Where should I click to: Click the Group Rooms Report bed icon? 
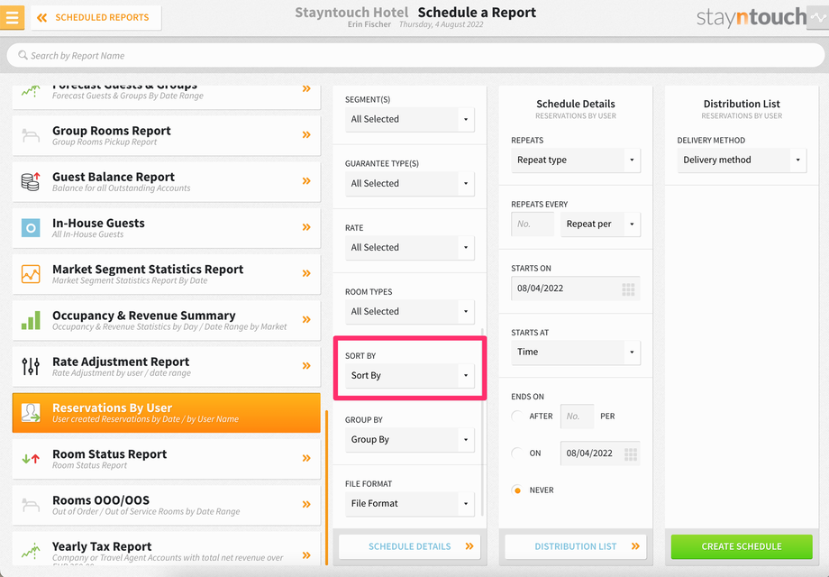click(x=31, y=136)
